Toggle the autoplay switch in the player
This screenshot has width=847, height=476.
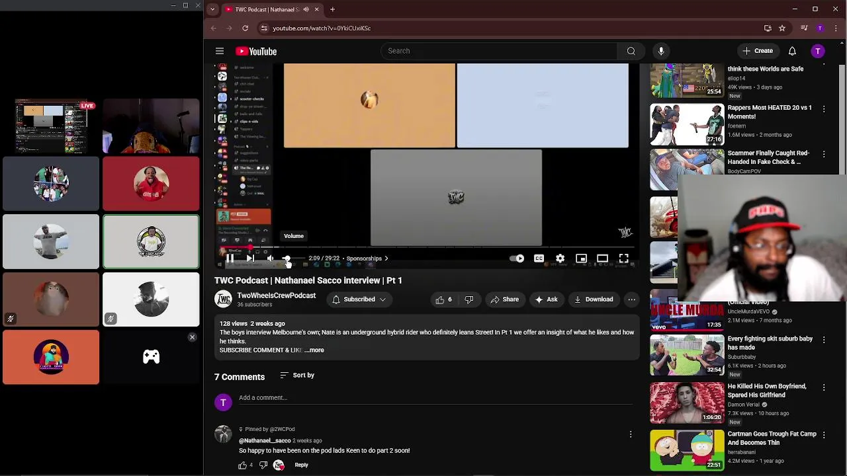[517, 258]
